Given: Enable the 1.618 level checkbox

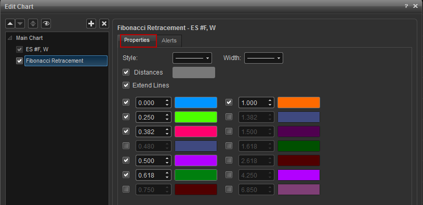Looking at the screenshot, I should (229, 146).
